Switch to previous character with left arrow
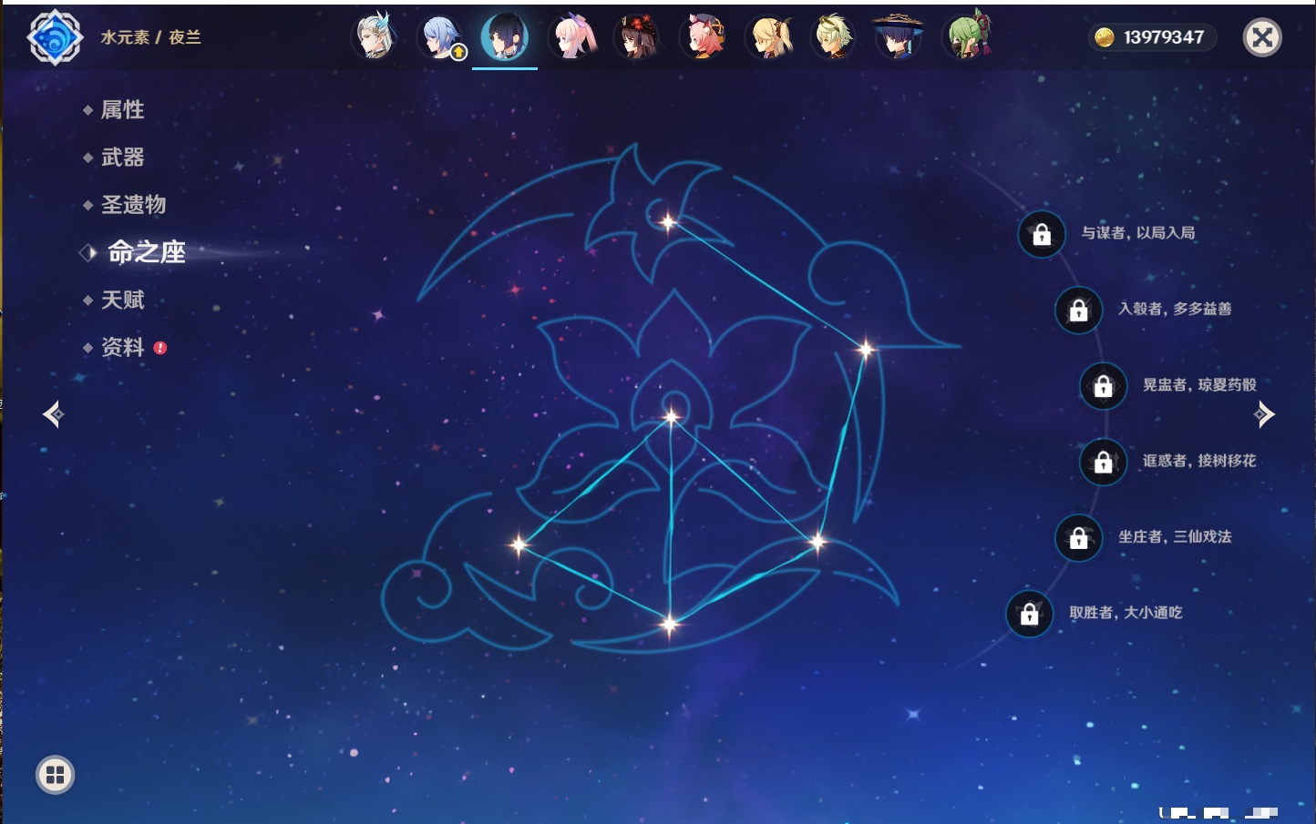This screenshot has width=1316, height=824. click(x=53, y=414)
